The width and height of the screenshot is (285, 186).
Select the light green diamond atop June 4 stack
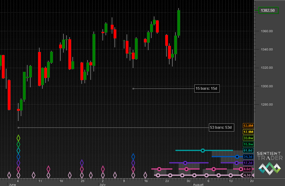click(18, 137)
